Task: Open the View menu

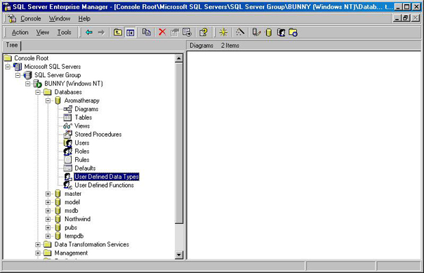Action: (x=42, y=32)
